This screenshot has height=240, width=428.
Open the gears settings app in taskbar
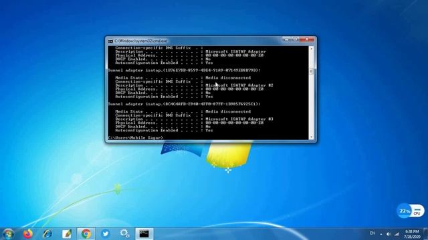click(x=125, y=234)
